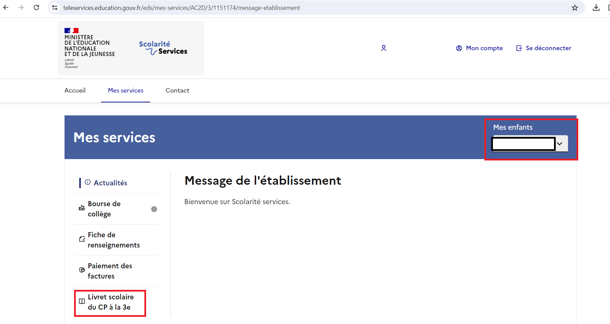The width and height of the screenshot is (610, 324).
Task: Expand the Mes enfants dropdown arrow
Action: (559, 144)
